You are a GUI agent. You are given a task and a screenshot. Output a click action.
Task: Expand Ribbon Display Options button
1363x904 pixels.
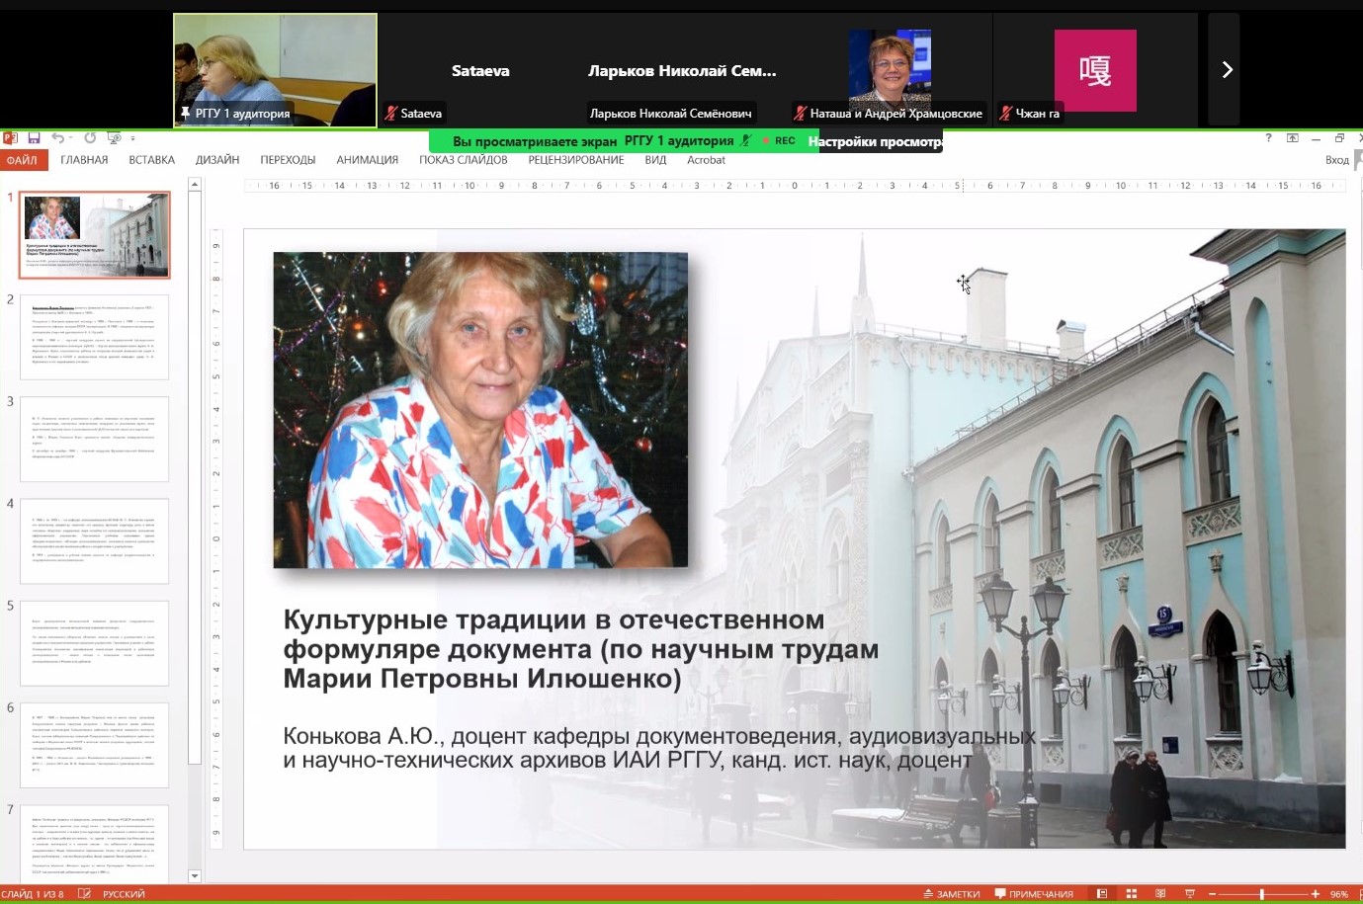click(x=1292, y=138)
